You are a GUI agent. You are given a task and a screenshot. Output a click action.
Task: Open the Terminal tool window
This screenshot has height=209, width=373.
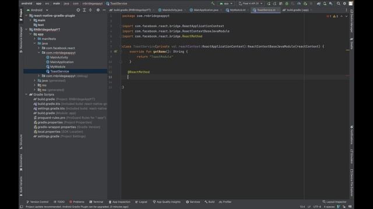(x=96, y=202)
